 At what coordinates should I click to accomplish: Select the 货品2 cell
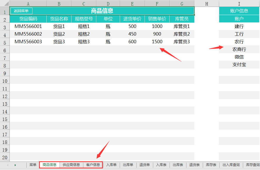tap(59, 34)
